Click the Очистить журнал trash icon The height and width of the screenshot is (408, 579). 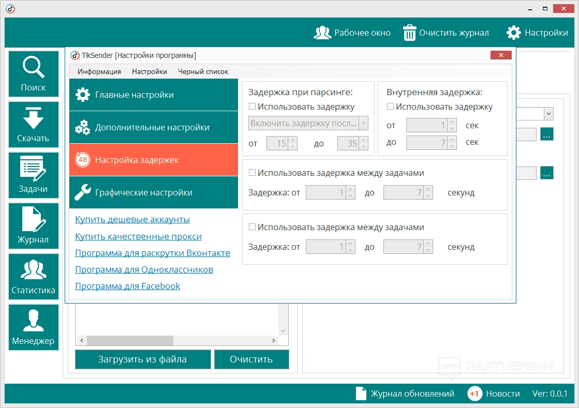(x=410, y=33)
